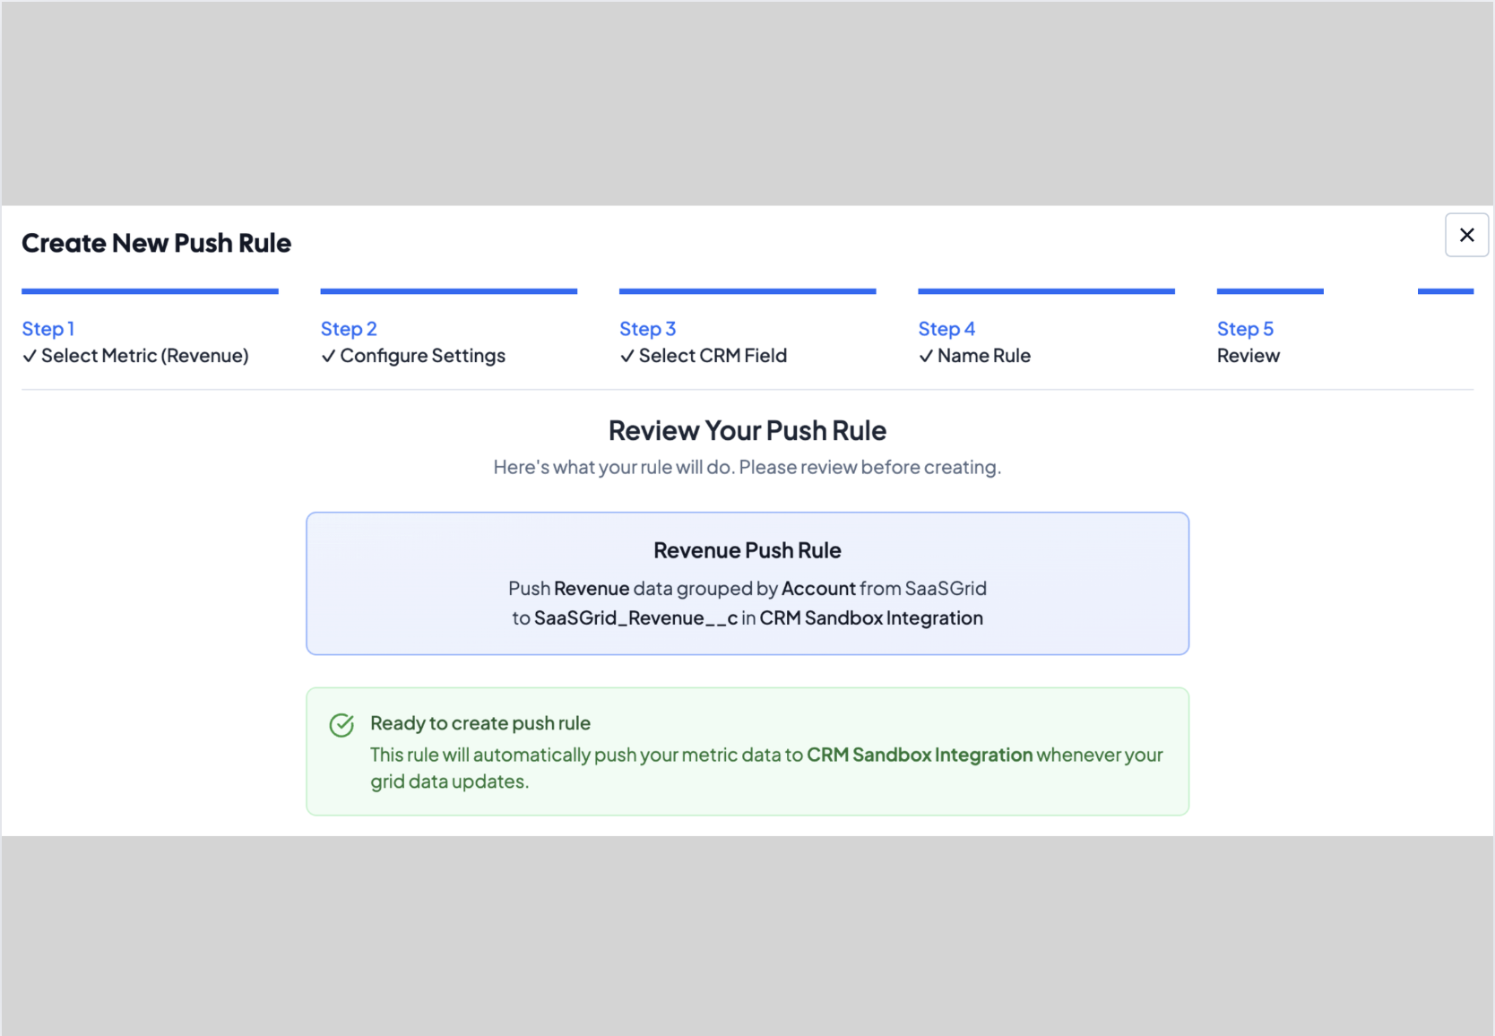Click the 'Review Your Push Rule' heading

[747, 431]
